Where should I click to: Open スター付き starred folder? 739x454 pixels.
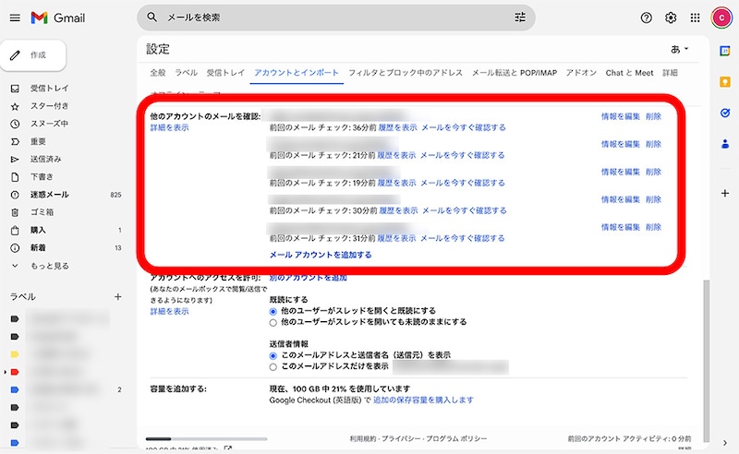[x=50, y=106]
